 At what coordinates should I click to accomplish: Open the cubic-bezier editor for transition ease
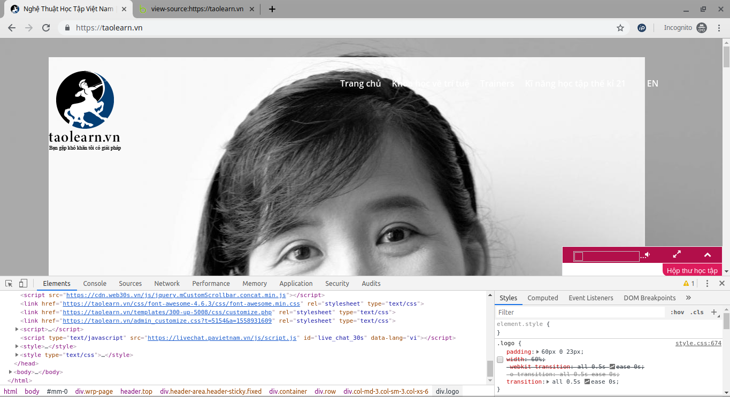pos(587,382)
